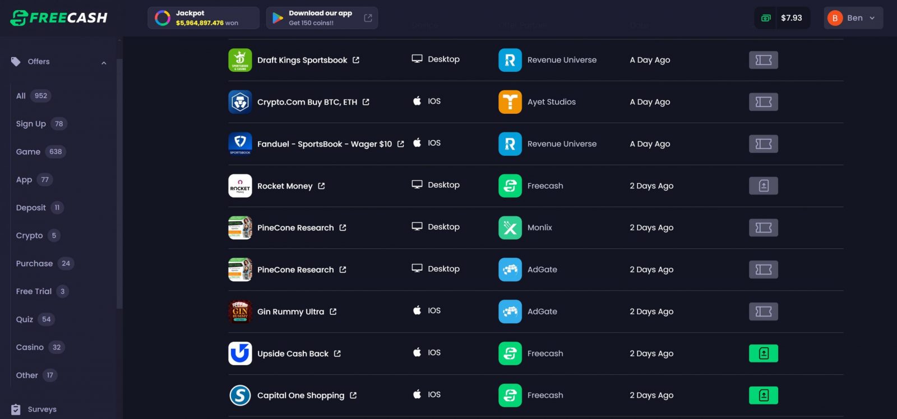The image size is (897, 419).
Task: Click the Draft Kings Sportsbook app icon
Action: click(240, 60)
